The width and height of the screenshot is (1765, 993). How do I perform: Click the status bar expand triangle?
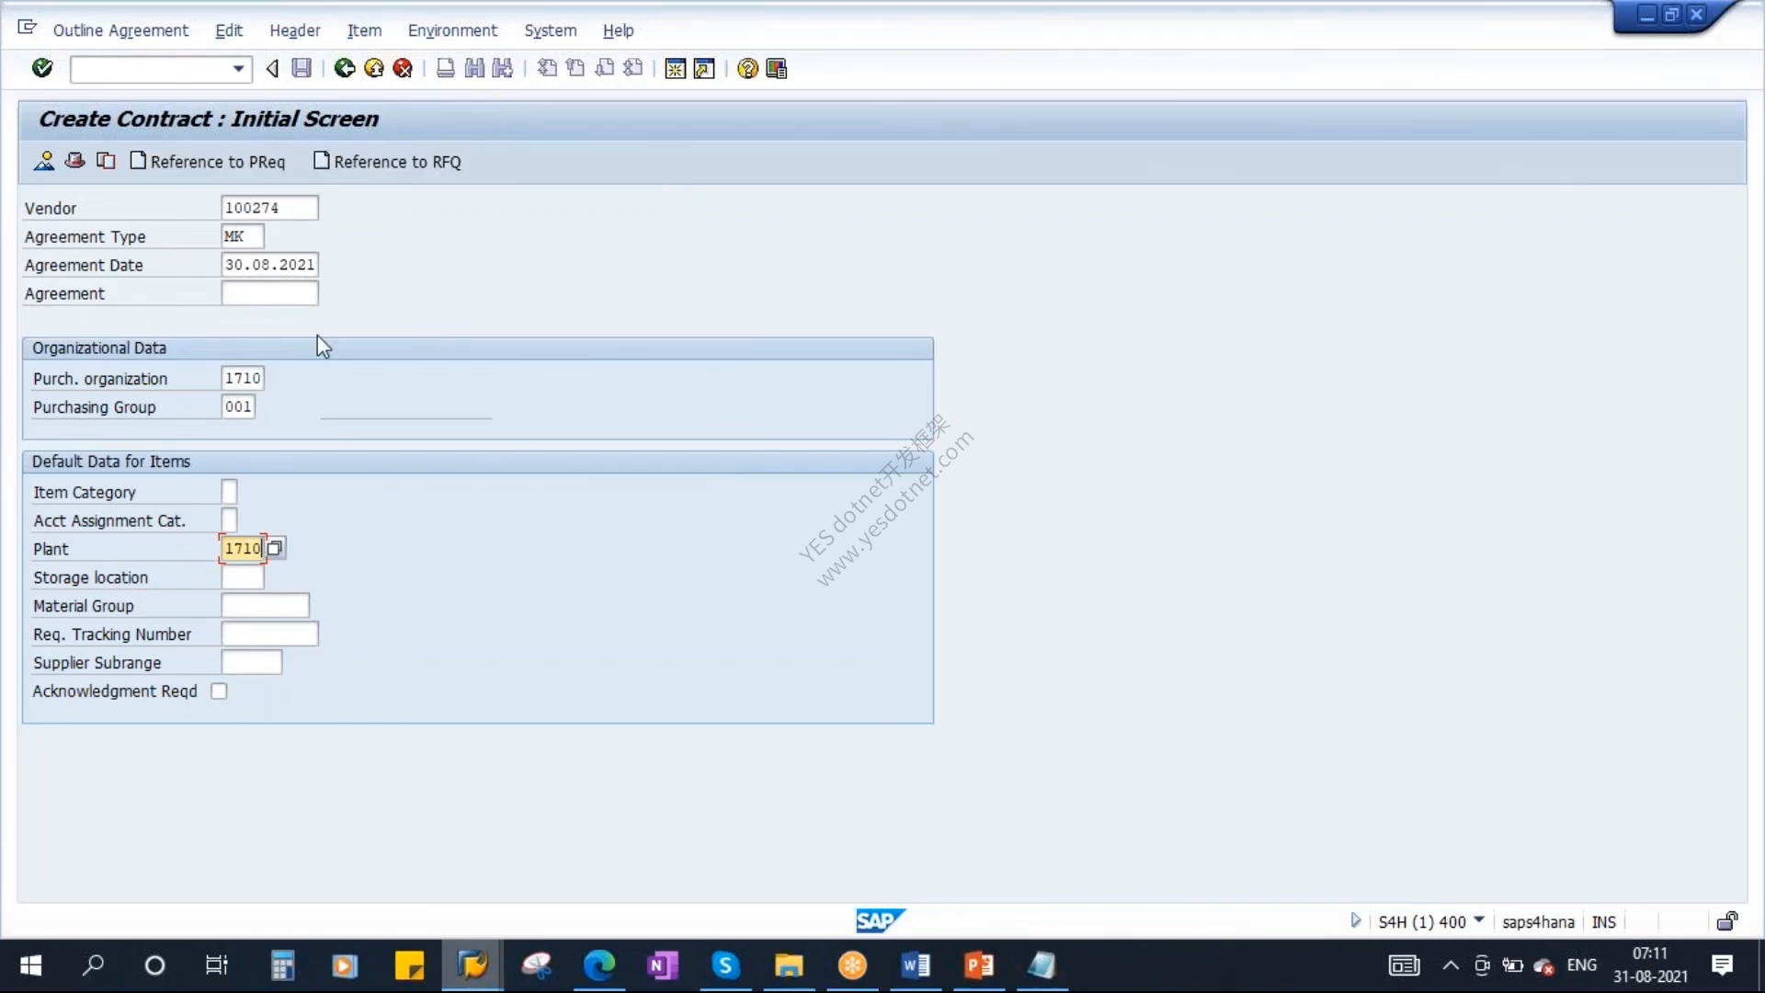click(x=1355, y=920)
